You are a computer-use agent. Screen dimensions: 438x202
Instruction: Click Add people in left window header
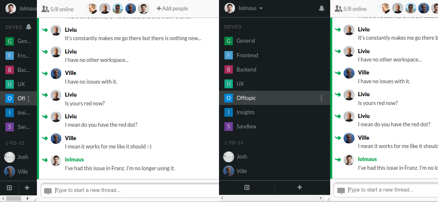[172, 9]
